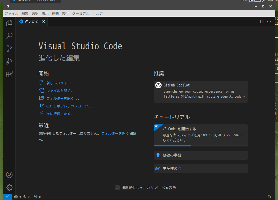Open the forwarded ports status bar item
The height and width of the screenshot is (200, 278).
tap(37, 197)
